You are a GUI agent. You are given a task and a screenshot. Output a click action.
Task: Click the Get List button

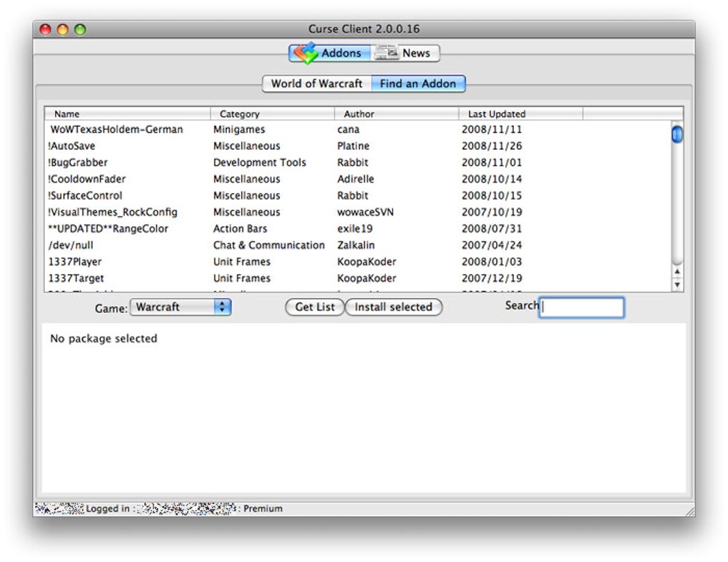(315, 307)
